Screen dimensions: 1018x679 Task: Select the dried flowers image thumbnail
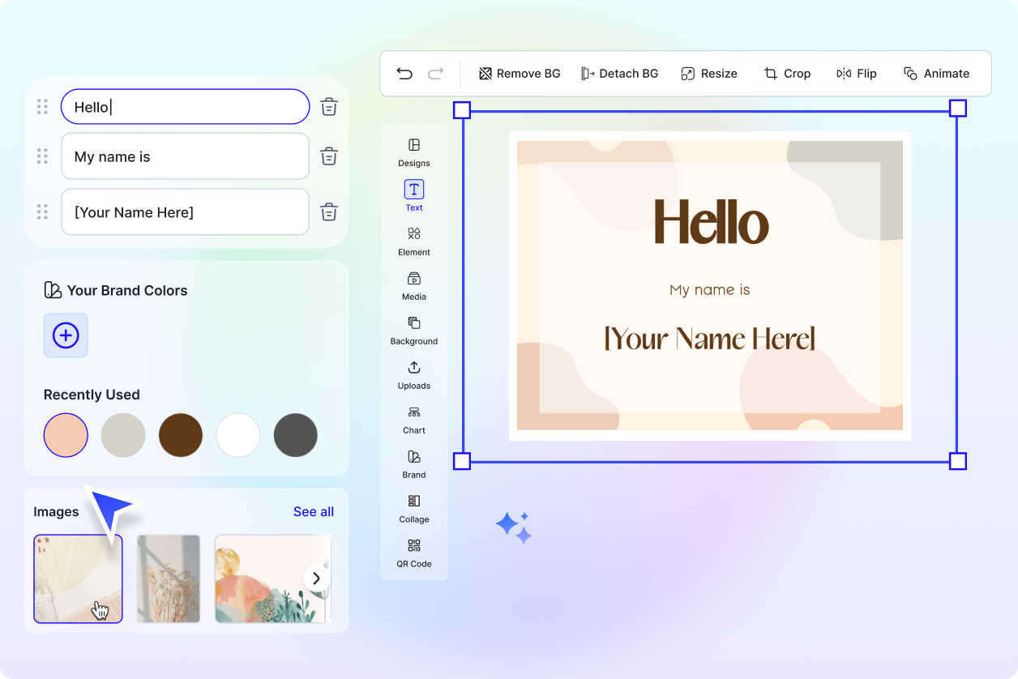click(x=169, y=579)
